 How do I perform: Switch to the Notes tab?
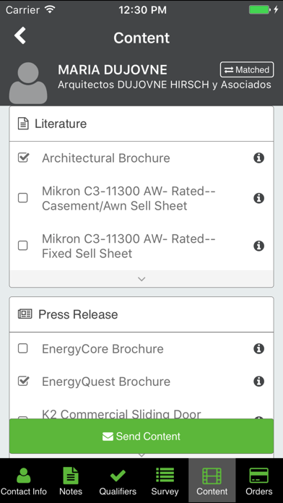coord(71,481)
